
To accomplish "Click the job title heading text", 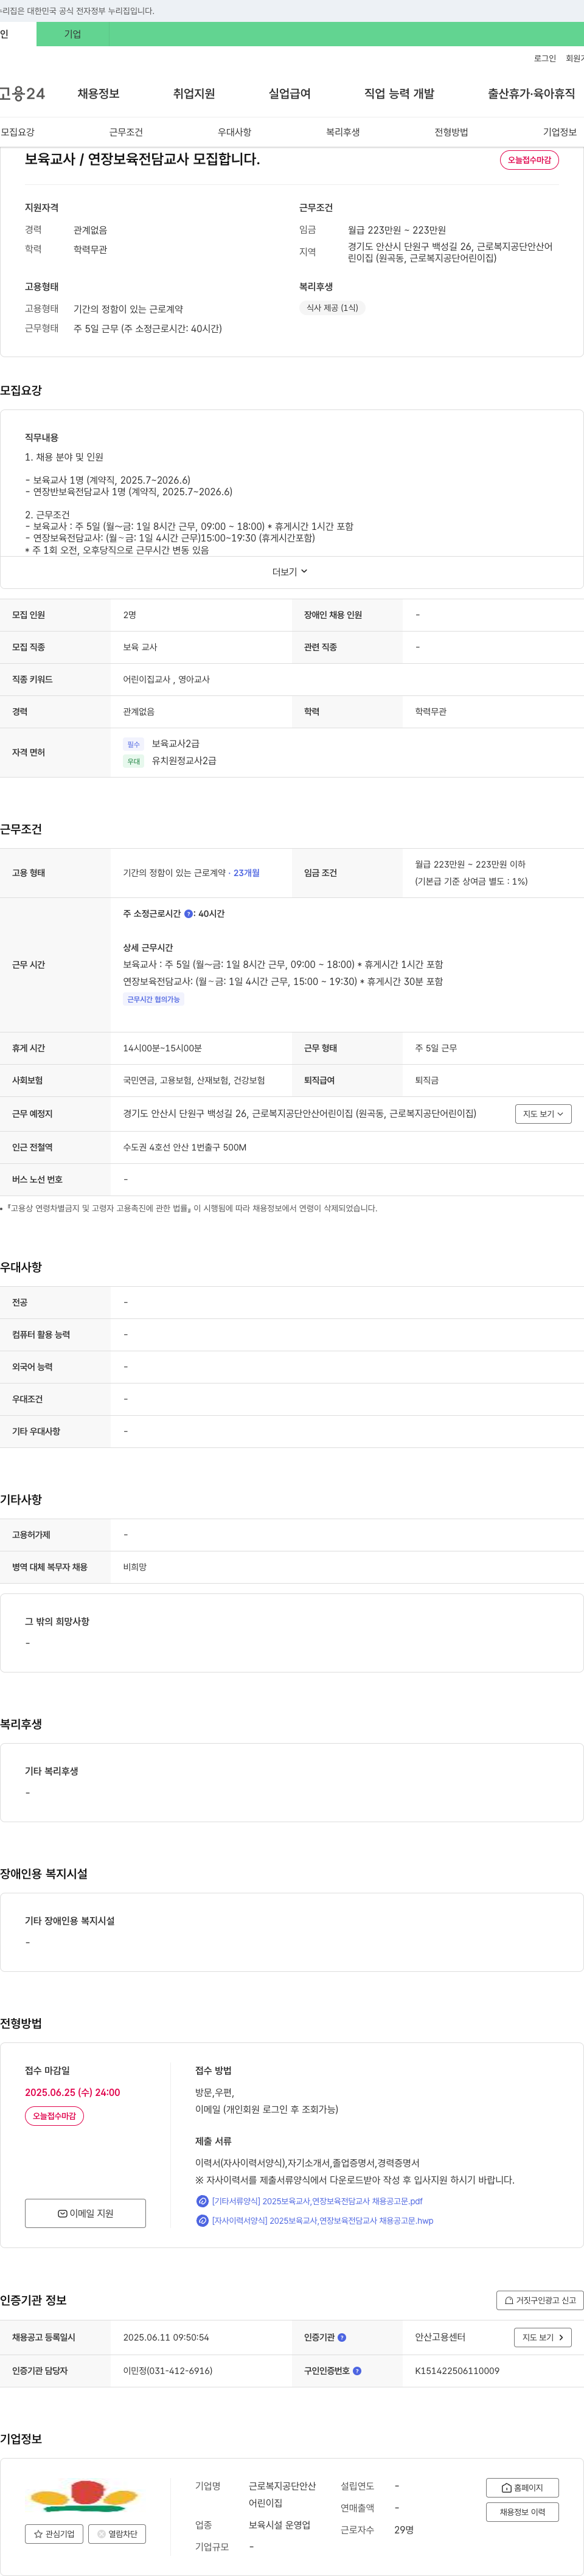I will [x=142, y=159].
